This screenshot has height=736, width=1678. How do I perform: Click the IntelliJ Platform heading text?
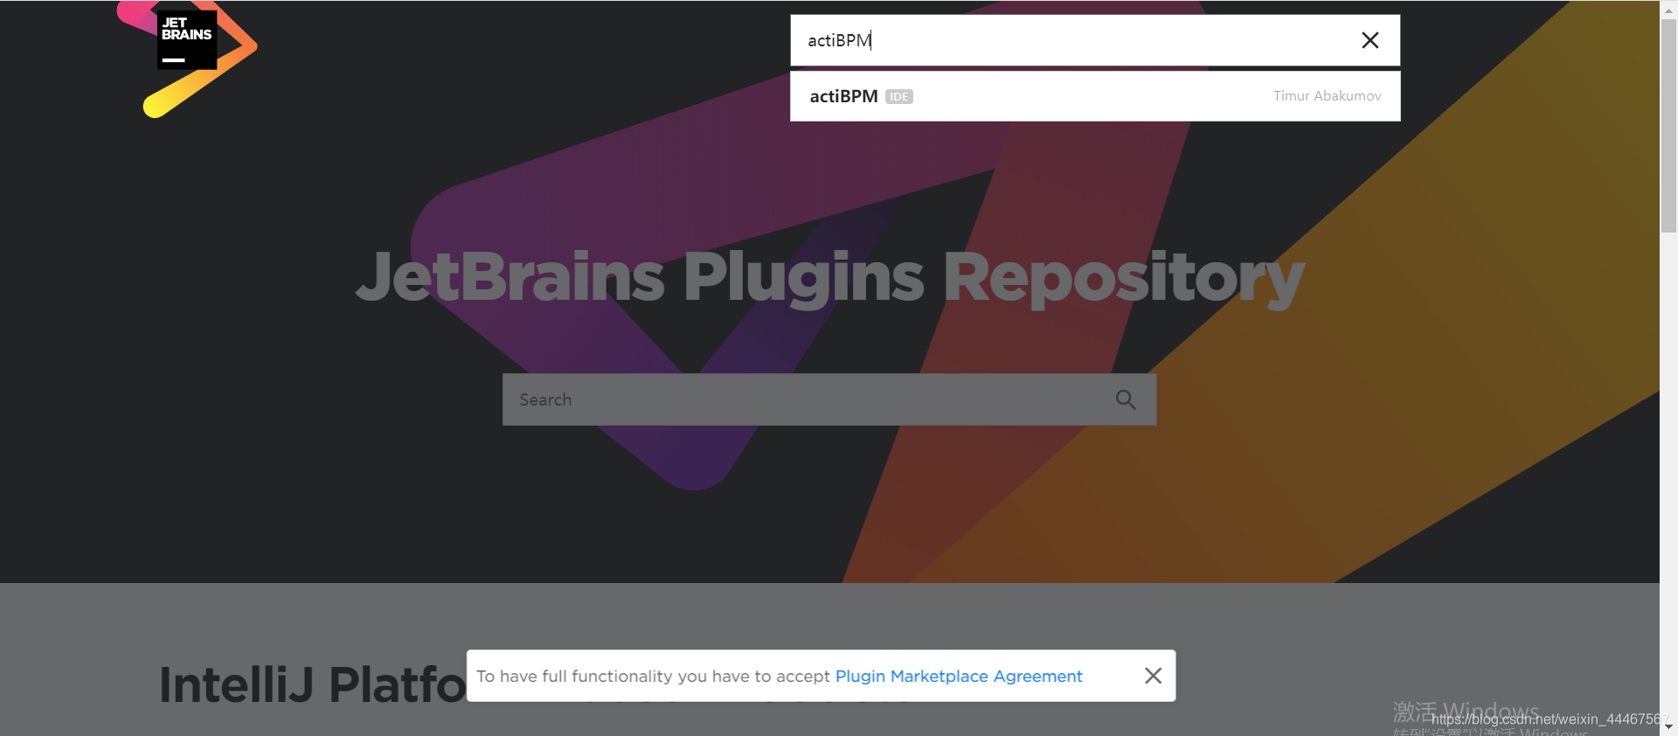coord(313,684)
